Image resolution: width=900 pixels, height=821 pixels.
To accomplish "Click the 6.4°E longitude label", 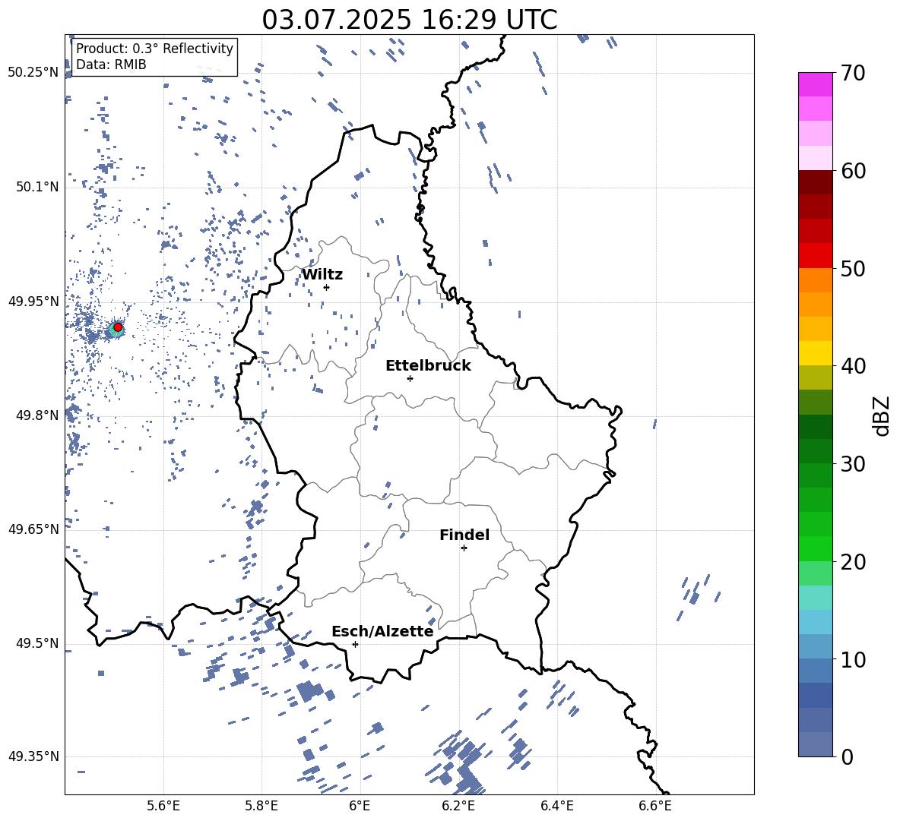I will pyautogui.click(x=556, y=806).
